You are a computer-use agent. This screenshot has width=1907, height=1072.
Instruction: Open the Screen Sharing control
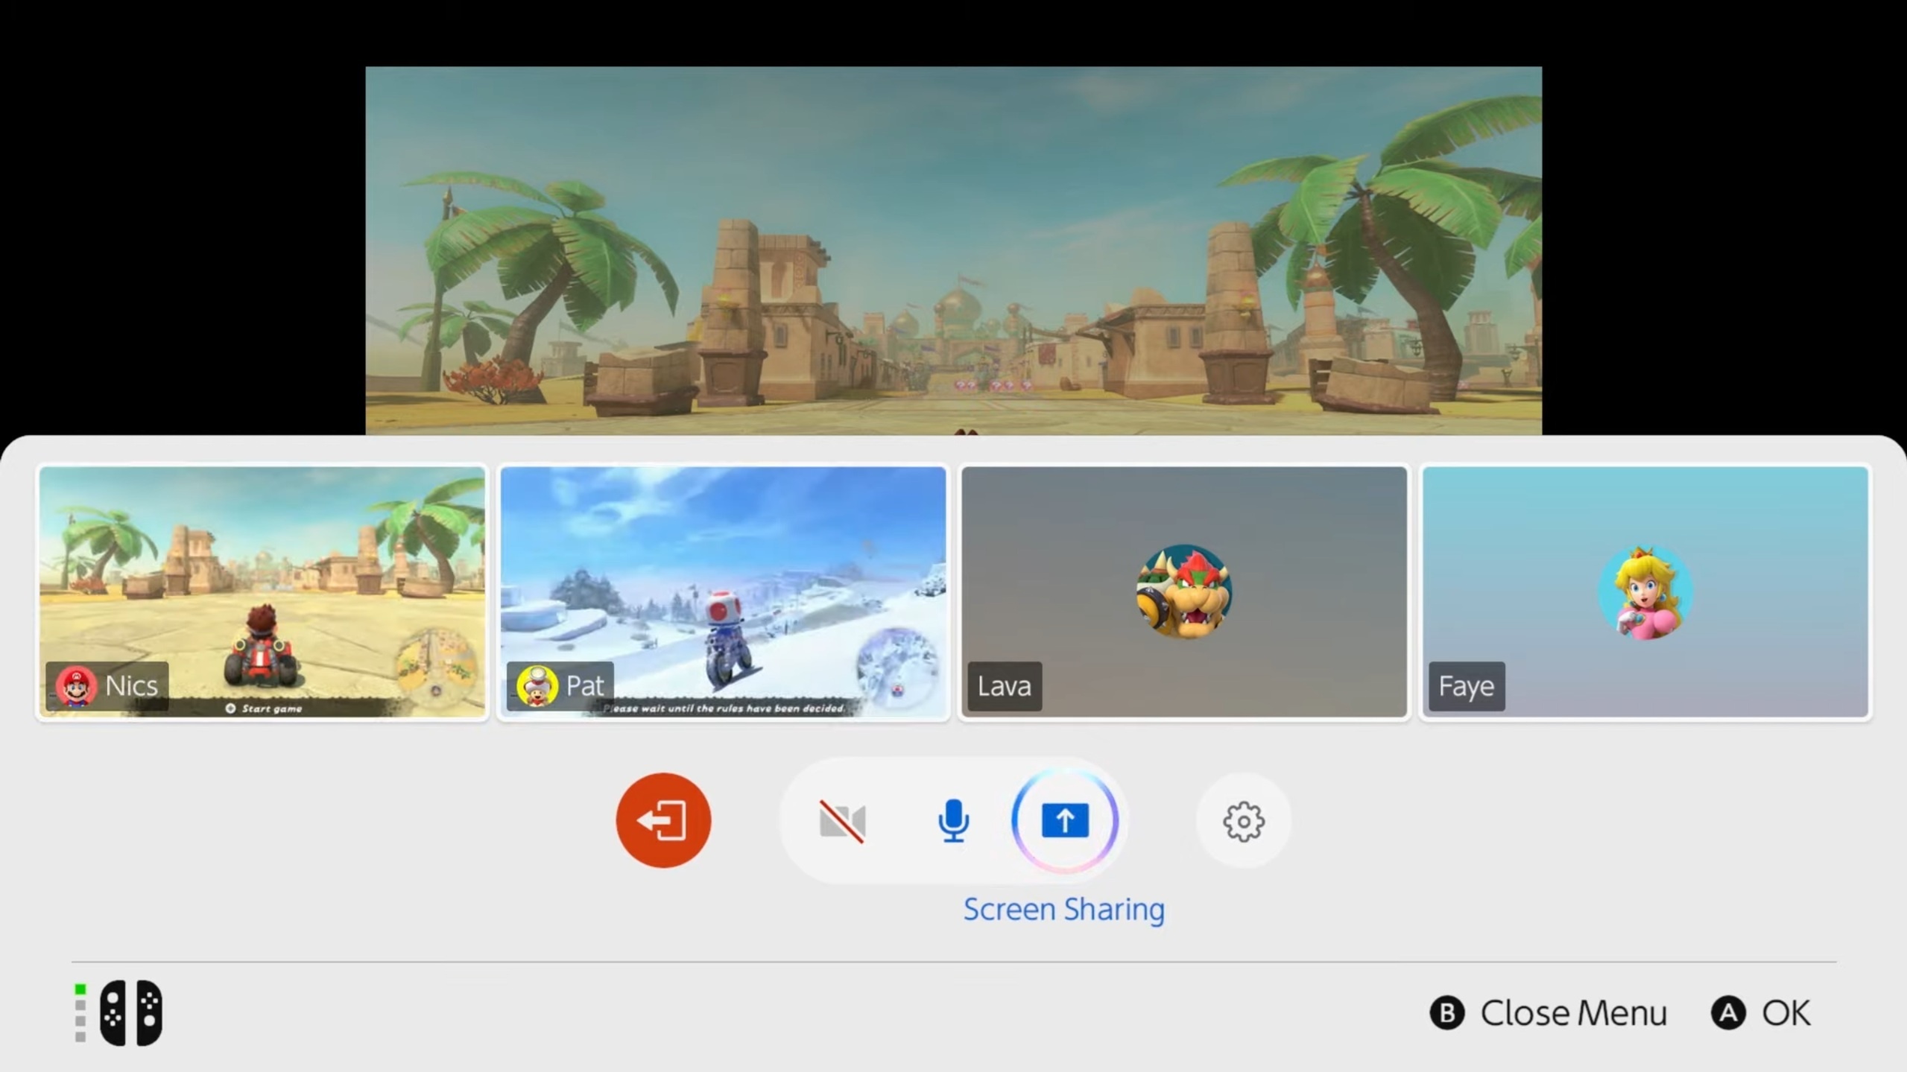[x=1064, y=820]
